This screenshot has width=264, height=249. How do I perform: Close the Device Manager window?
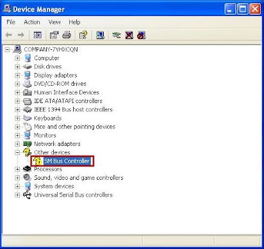point(255,9)
